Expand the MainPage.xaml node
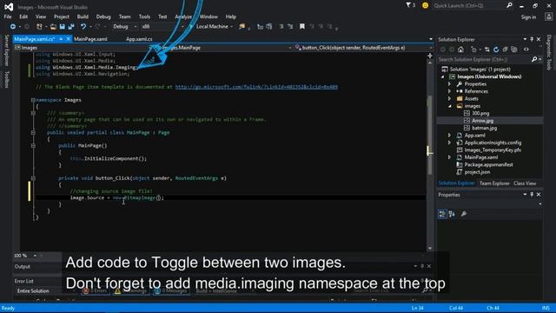This screenshot has width=556, height=313. tap(449, 157)
